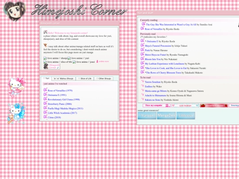Open Oniisama E manga link in Previously read
The image size is (239, 179).
pos(152,41)
